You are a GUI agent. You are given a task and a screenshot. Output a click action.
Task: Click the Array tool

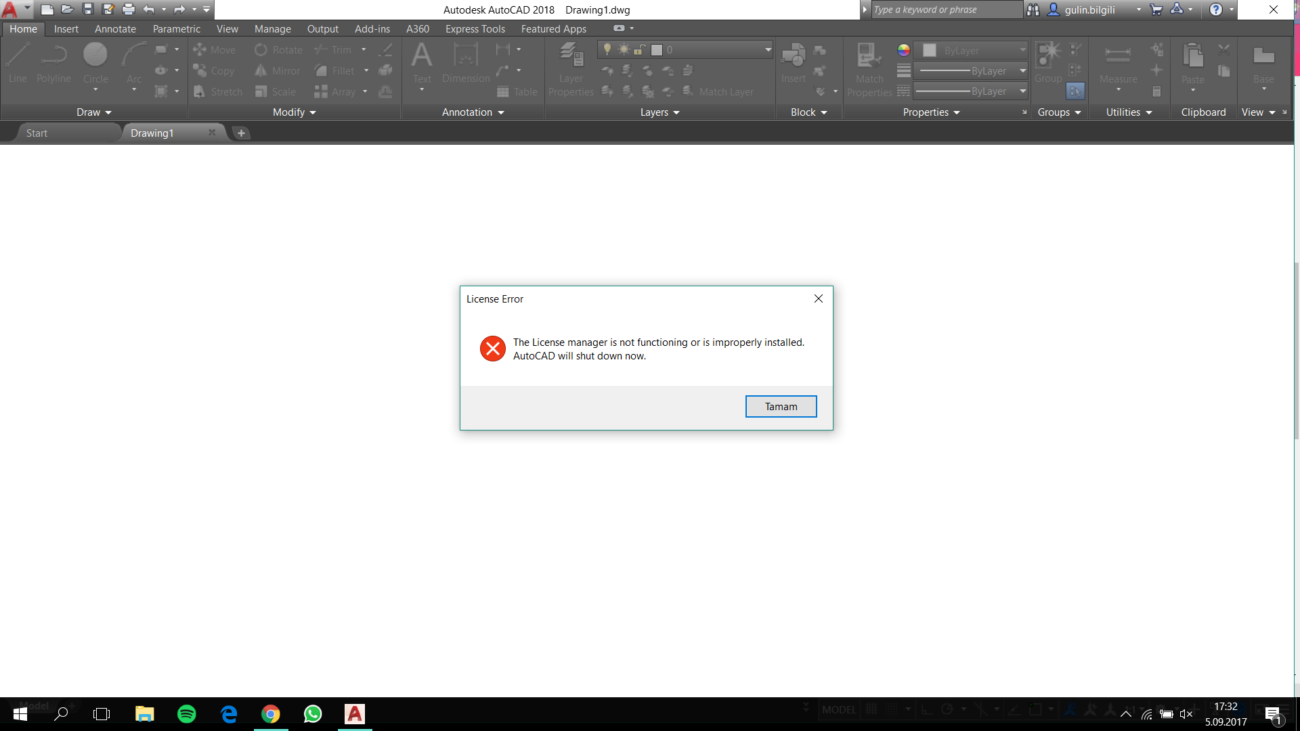335,92
